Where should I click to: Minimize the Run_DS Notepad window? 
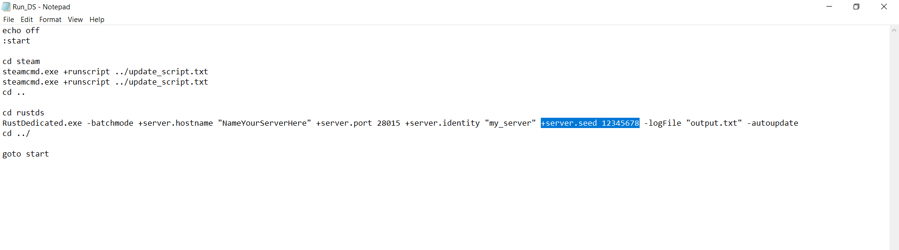(829, 7)
